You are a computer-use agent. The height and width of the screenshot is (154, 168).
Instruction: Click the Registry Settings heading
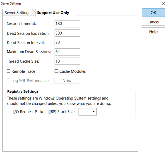coord(23,91)
